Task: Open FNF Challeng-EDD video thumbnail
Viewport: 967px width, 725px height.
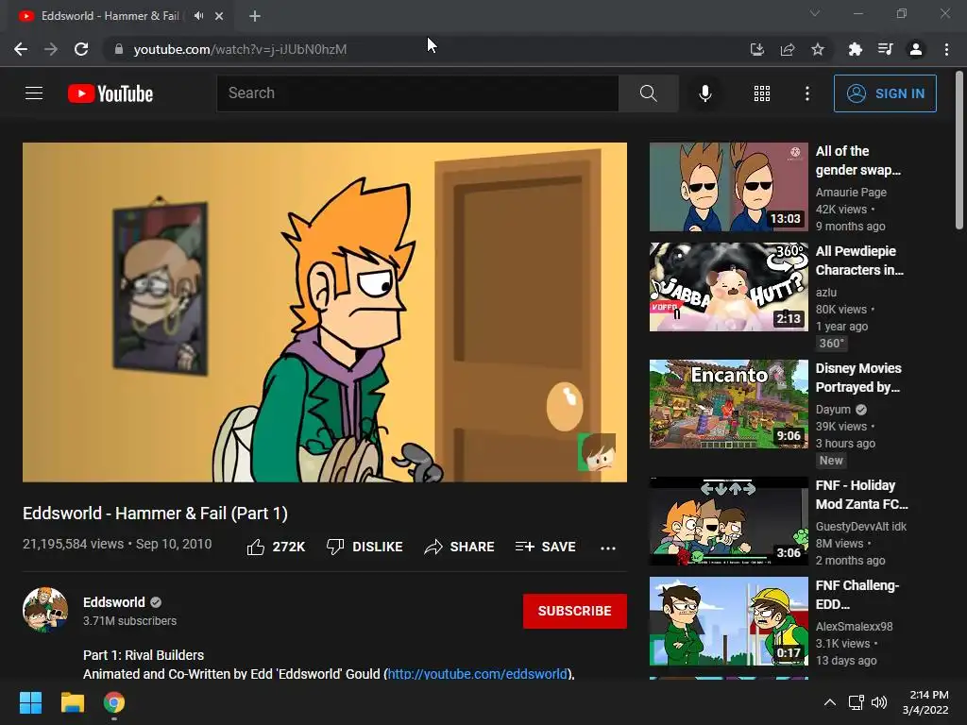Action: point(728,621)
